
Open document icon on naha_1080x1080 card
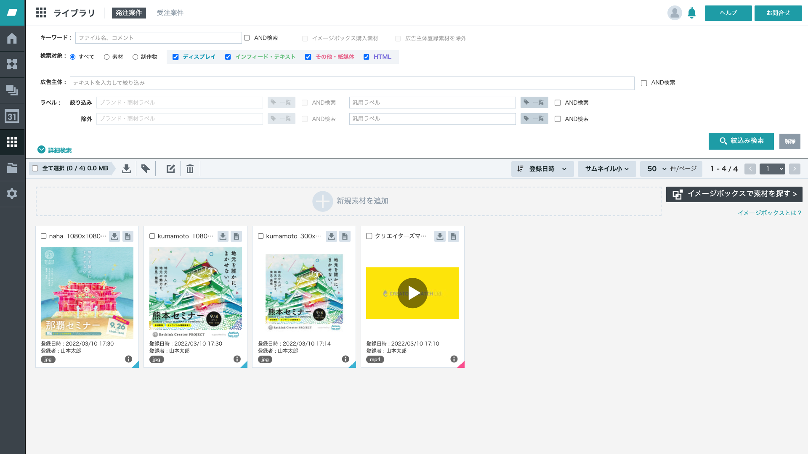(128, 236)
